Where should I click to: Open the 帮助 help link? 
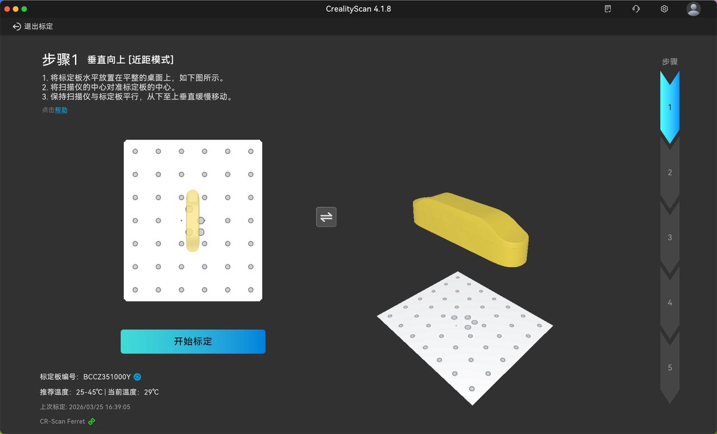61,110
